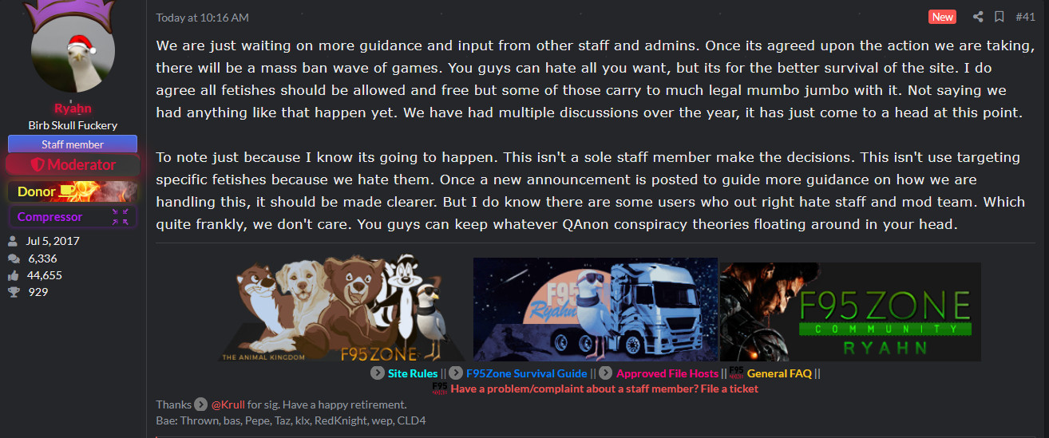Viewport: 1049px width, 438px height.
Task: Click the Staff member banner badge
Action: [x=73, y=144]
